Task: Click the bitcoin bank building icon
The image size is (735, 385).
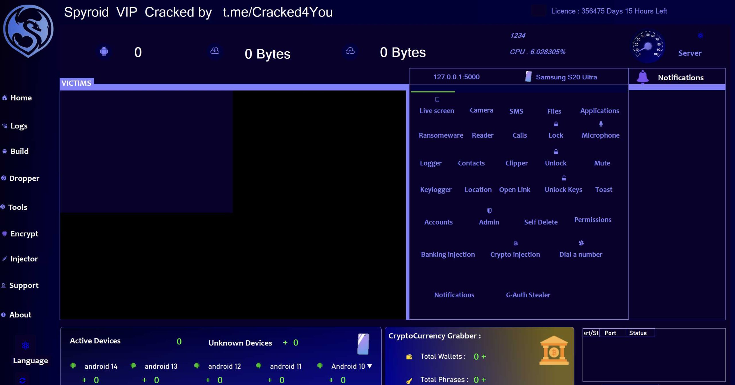Action: [554, 350]
